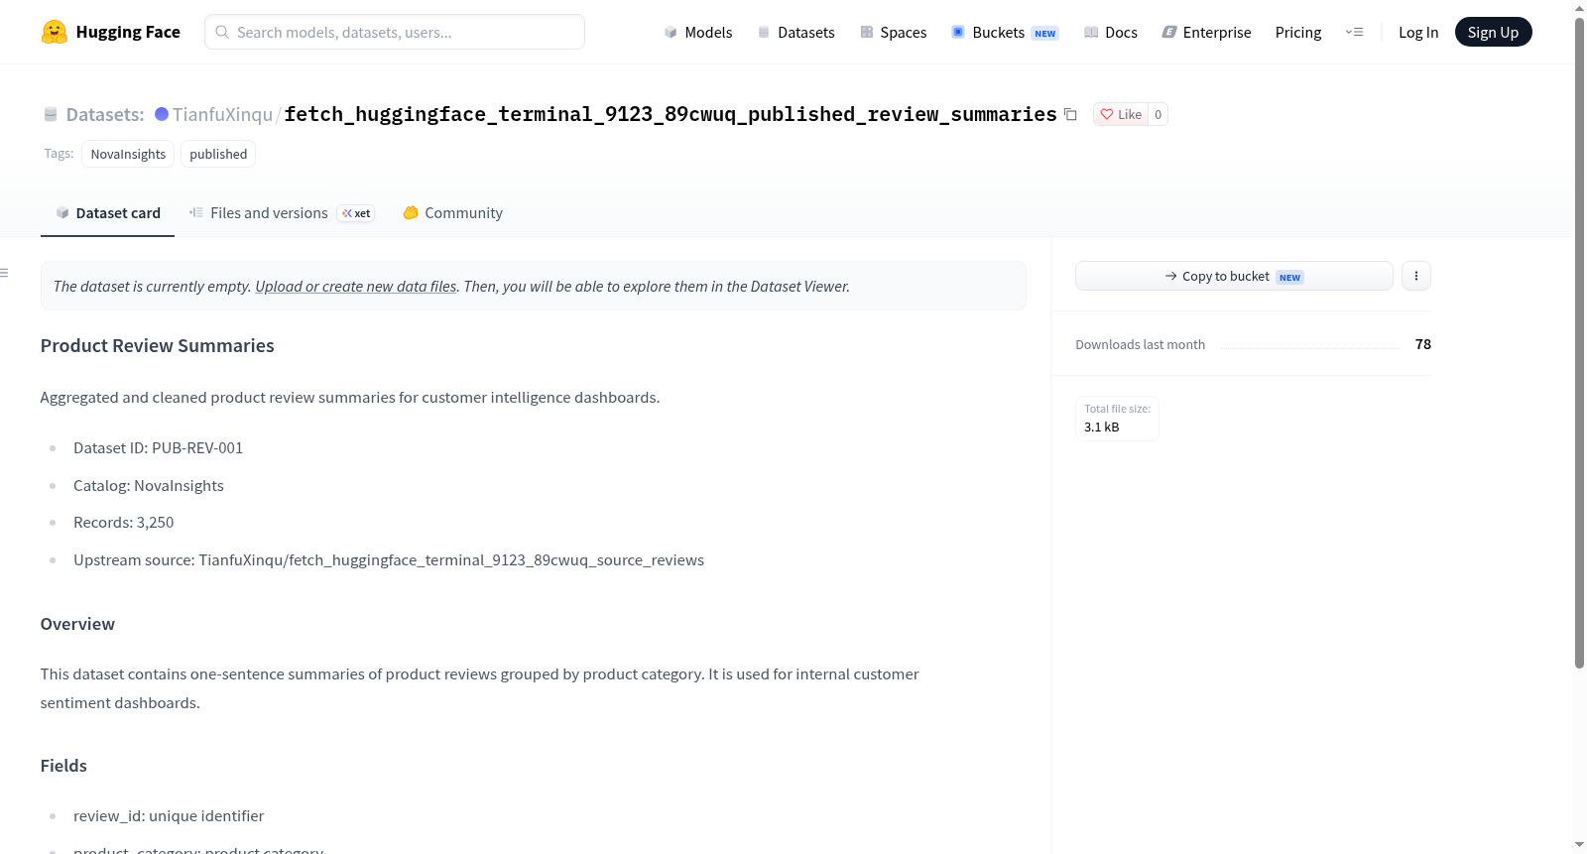Focus the search models, datasets, users field
The height and width of the screenshot is (854, 1587).
tap(395, 32)
